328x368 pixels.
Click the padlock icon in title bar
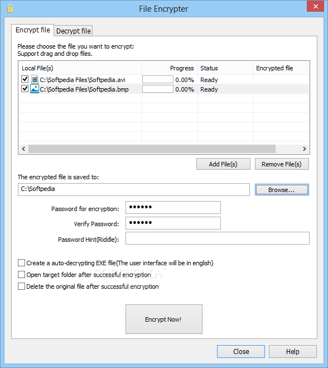click(10, 9)
